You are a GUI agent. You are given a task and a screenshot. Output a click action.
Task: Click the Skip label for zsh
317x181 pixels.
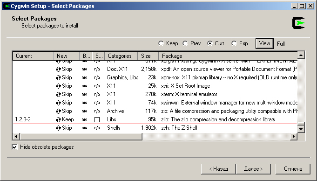pyautogui.click(x=67, y=128)
